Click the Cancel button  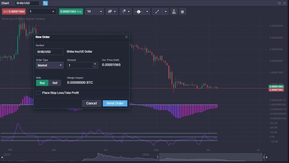pos(91,103)
